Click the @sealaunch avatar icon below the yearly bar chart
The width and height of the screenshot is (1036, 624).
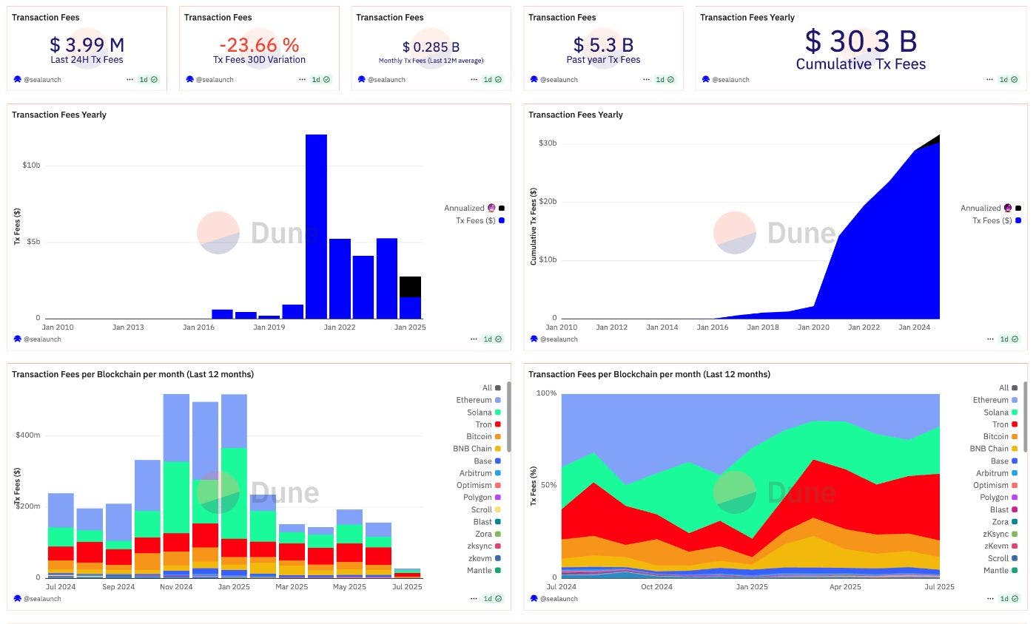point(16,339)
